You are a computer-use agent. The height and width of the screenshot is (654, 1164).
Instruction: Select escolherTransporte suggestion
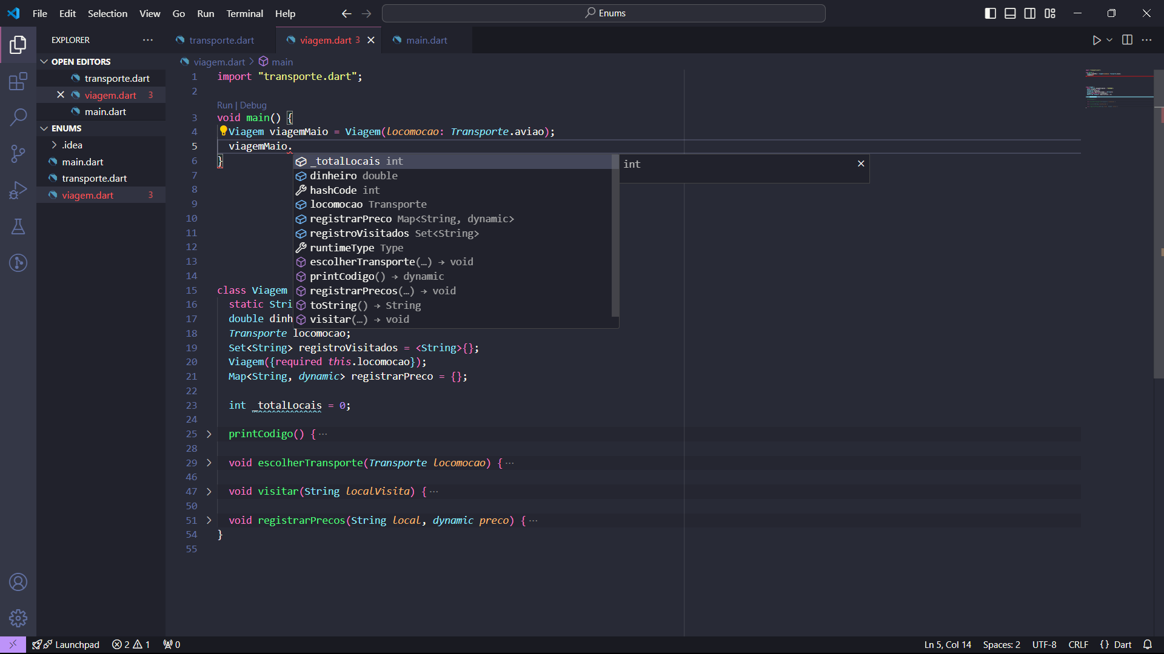pos(453,262)
